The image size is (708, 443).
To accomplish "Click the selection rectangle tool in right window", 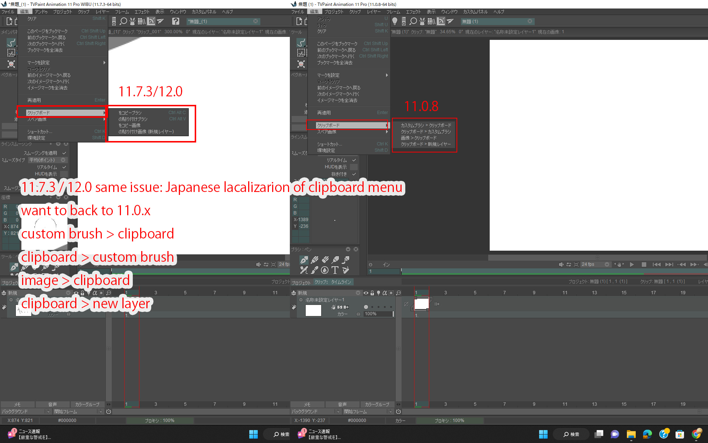I will pyautogui.click(x=301, y=53).
